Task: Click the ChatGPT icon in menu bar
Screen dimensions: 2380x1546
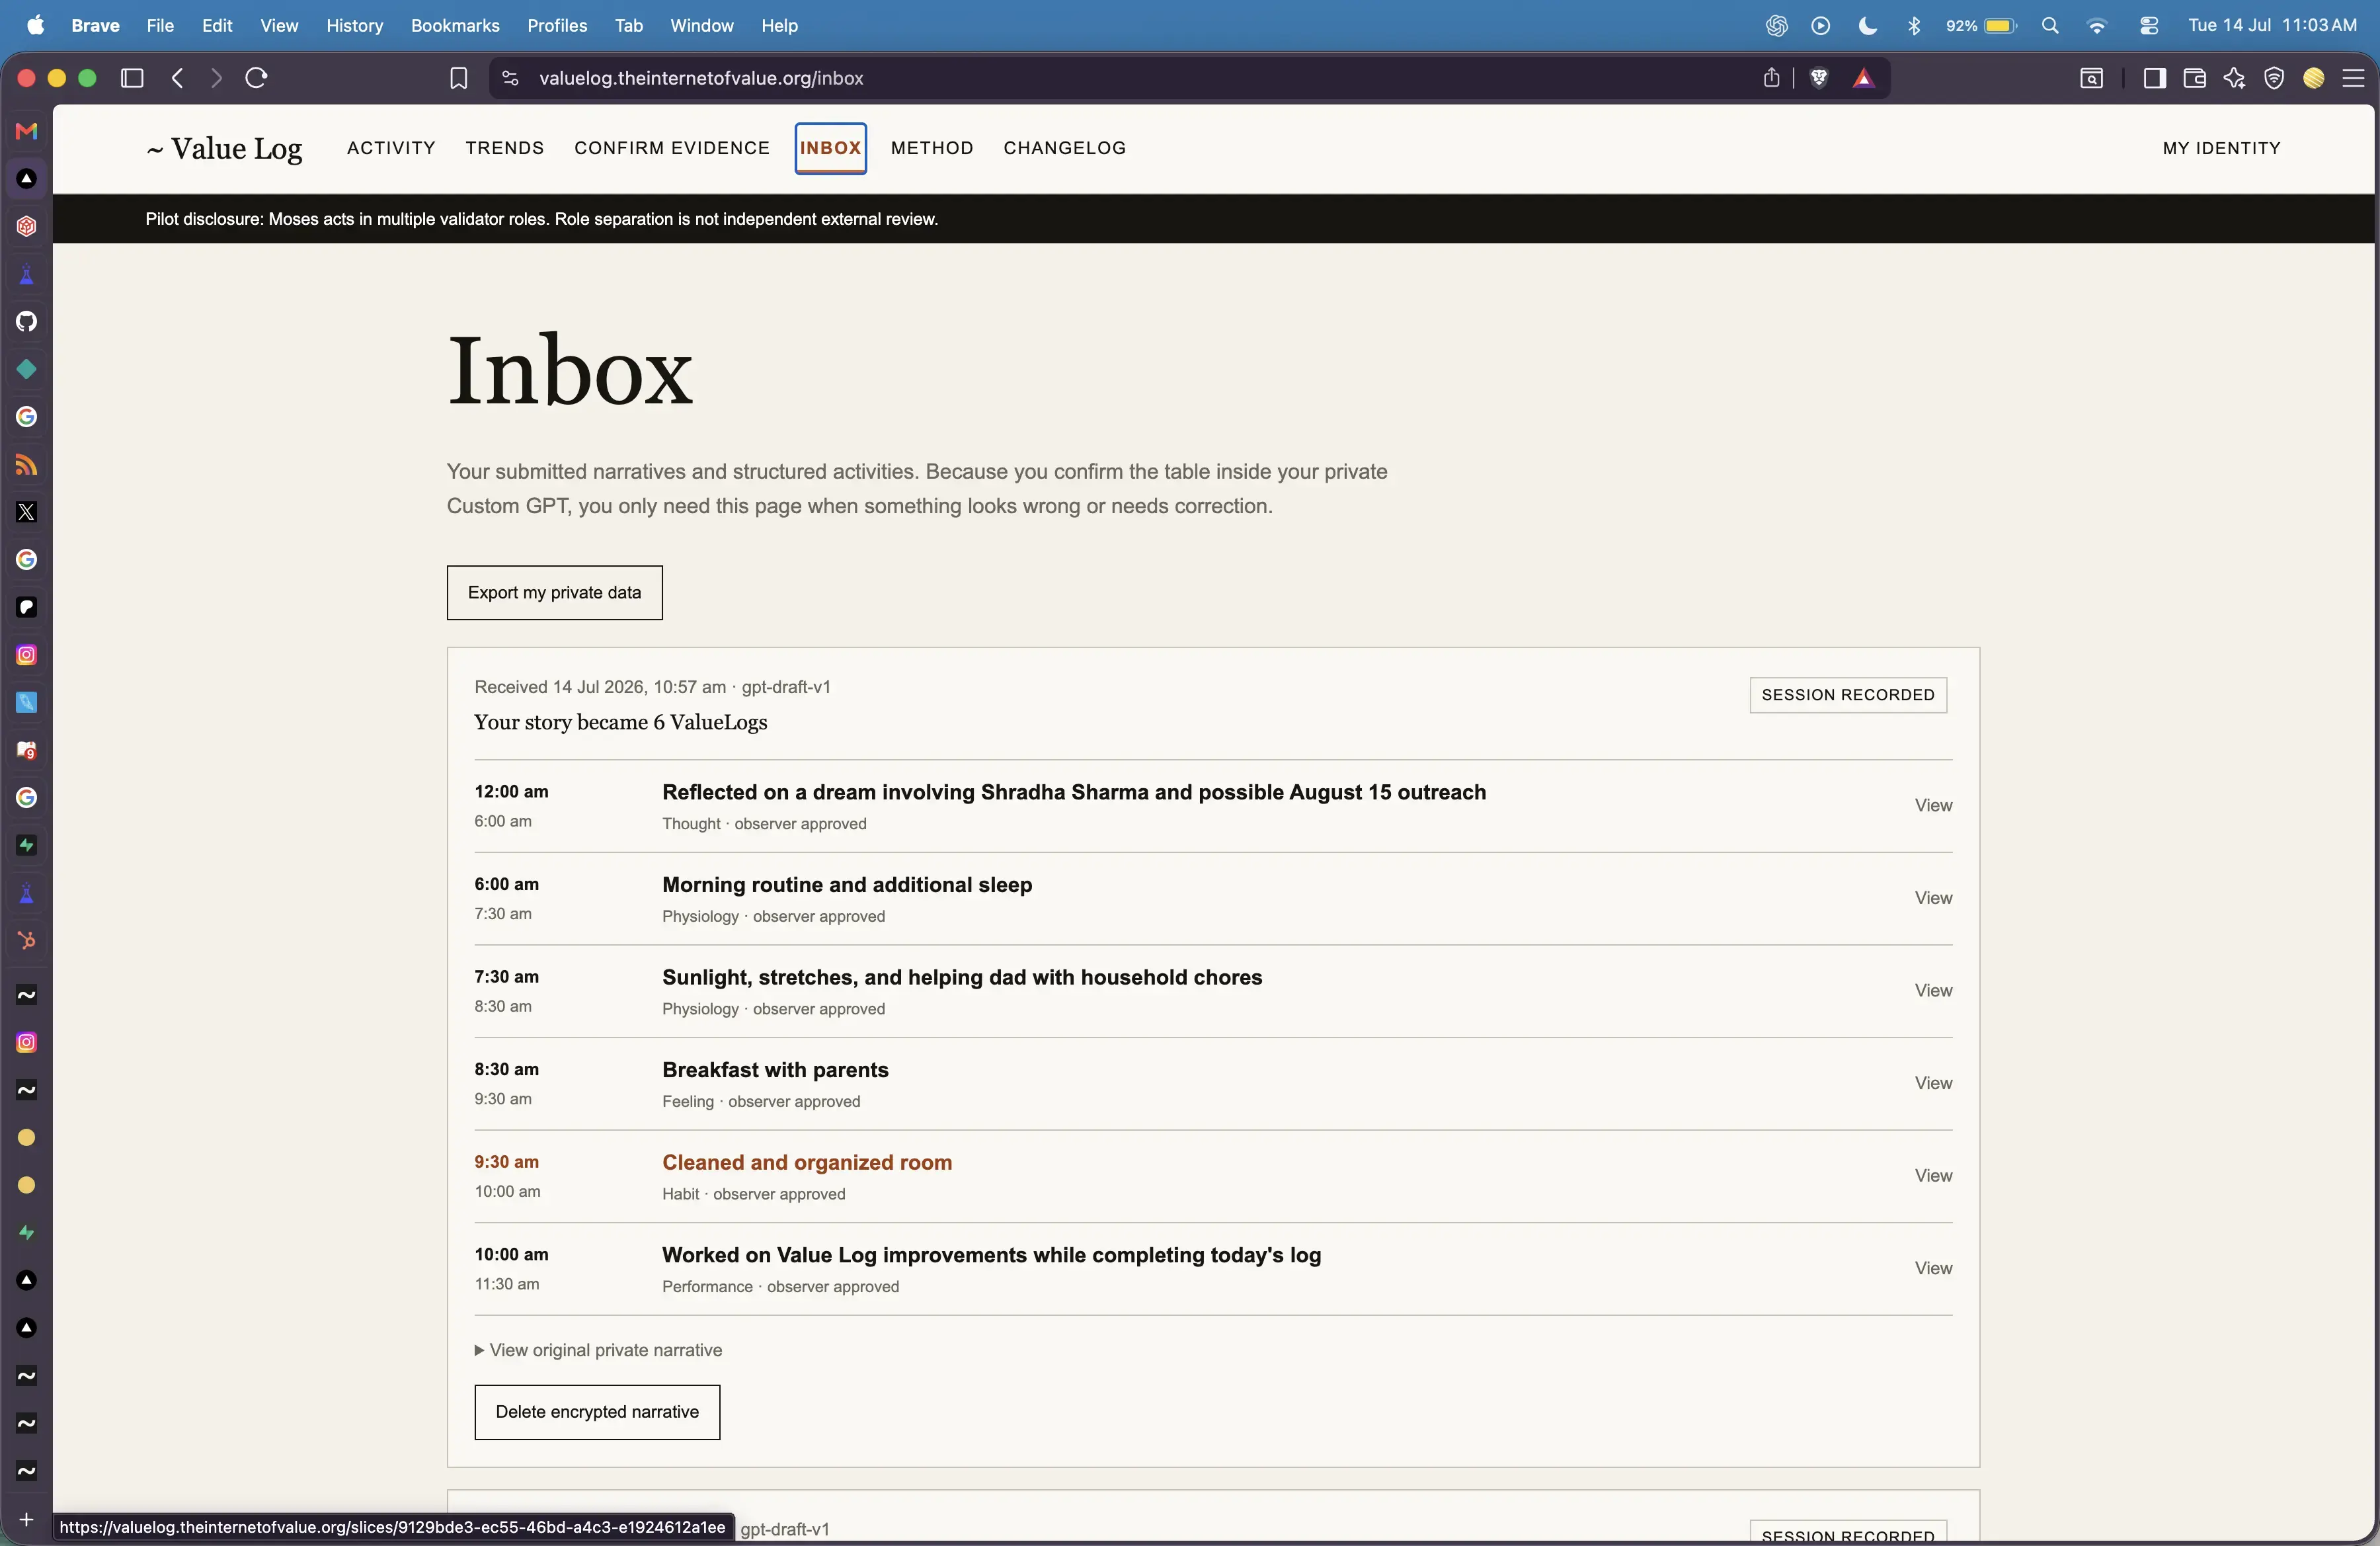Action: (x=1776, y=26)
